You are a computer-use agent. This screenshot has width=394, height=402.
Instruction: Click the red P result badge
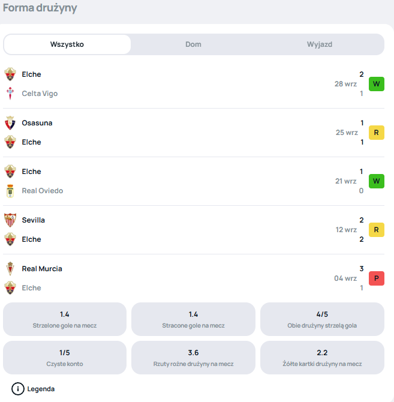376,278
